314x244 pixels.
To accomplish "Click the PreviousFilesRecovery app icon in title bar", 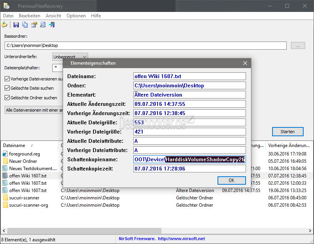I will [x=6, y=6].
